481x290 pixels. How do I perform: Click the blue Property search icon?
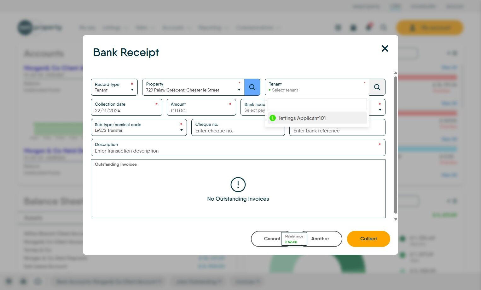(x=252, y=87)
